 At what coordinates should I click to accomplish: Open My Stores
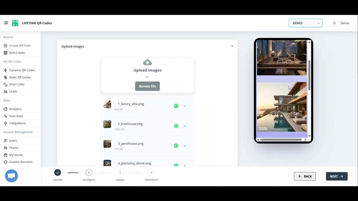pos(16,155)
